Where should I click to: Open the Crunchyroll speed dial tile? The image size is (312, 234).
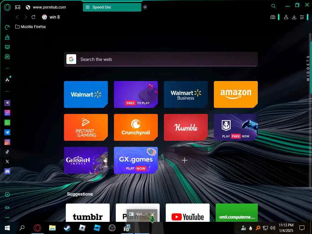pos(136,127)
